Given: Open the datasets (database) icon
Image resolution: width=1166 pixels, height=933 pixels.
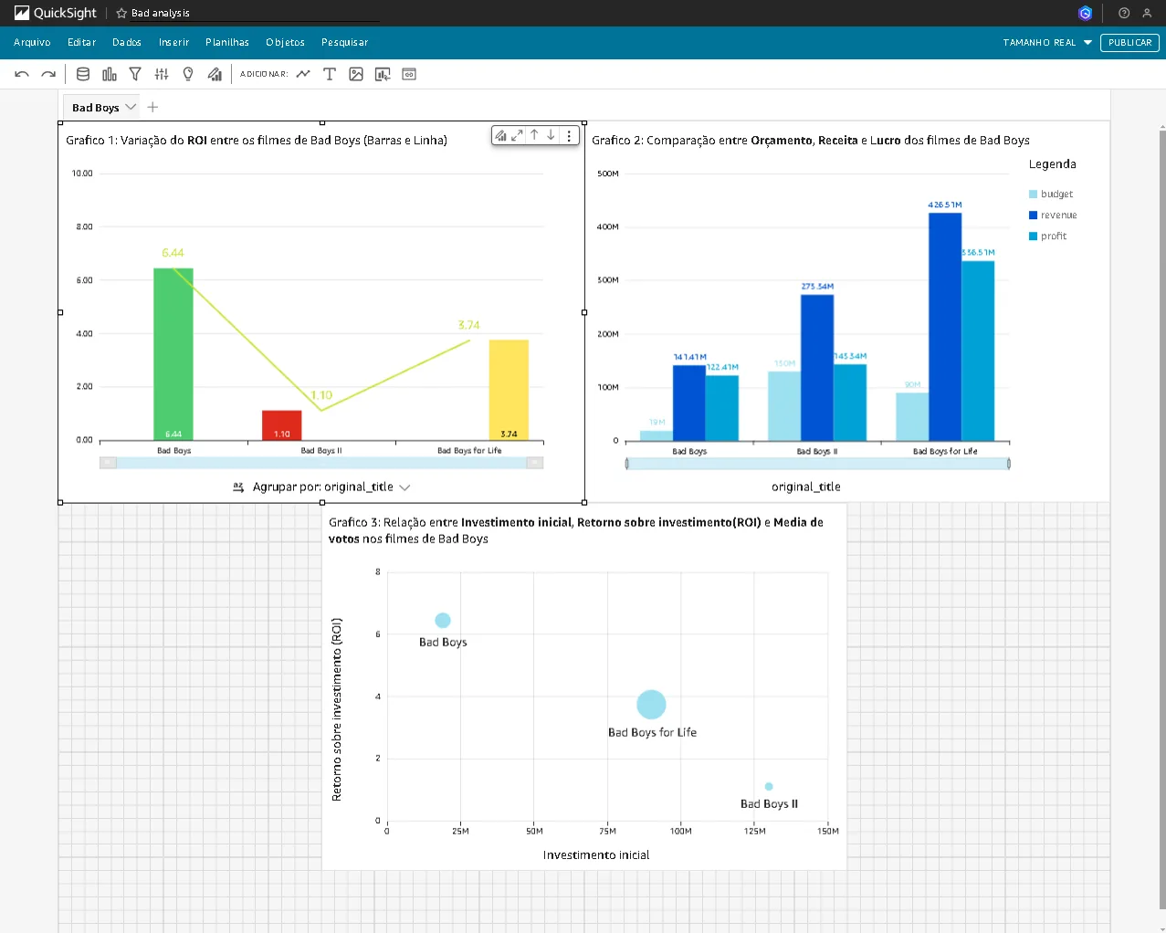Looking at the screenshot, I should click(83, 74).
